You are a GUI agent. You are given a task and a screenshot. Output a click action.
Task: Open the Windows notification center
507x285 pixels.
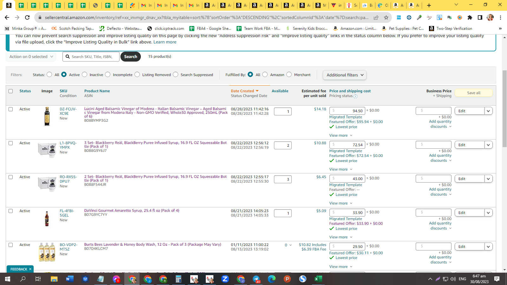(497, 279)
